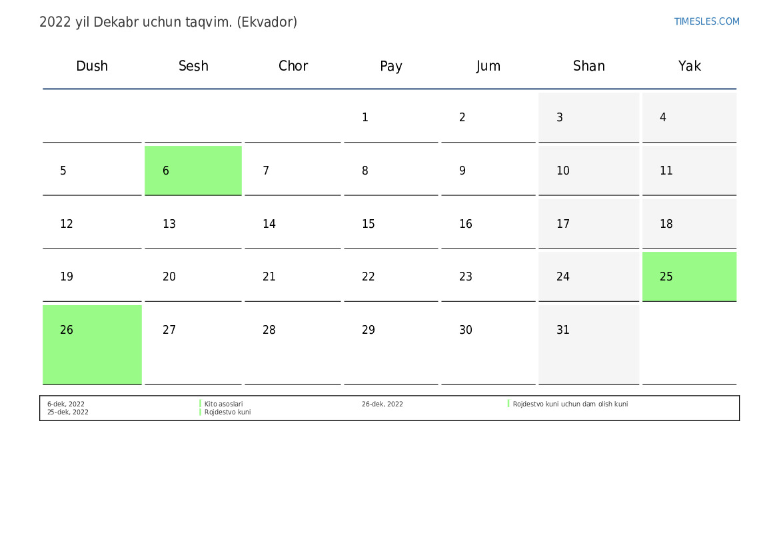Click the Dush column header
The image size is (779, 551).
click(92, 66)
